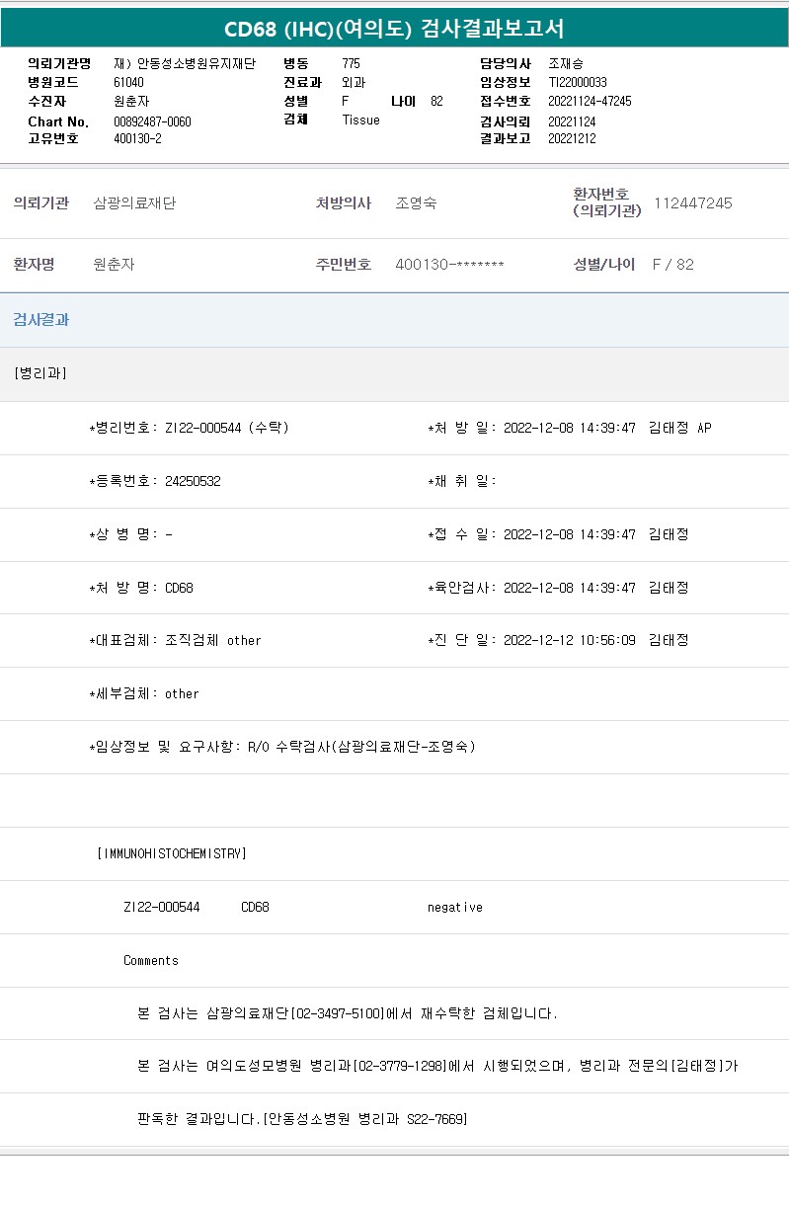
Task: Select 의뢰기관 value 삼광의료재단
Action: 134,203
